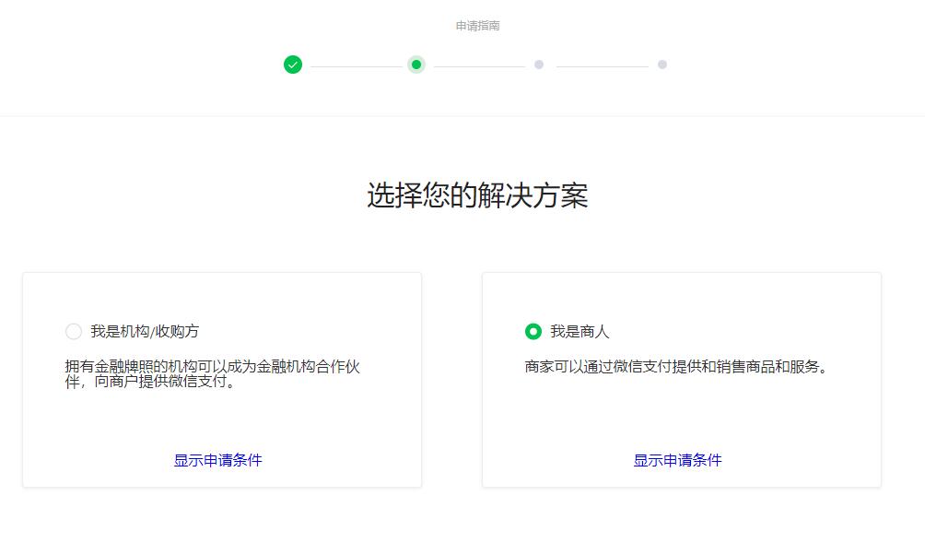Viewport: 925px width, 543px height.
Task: Click the fourth gray step indicator dot
Action: coord(662,65)
